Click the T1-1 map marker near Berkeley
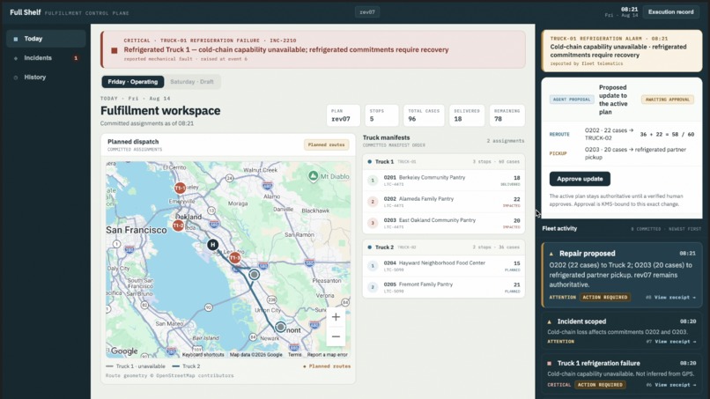The height and width of the screenshot is (399, 710). coord(181,188)
